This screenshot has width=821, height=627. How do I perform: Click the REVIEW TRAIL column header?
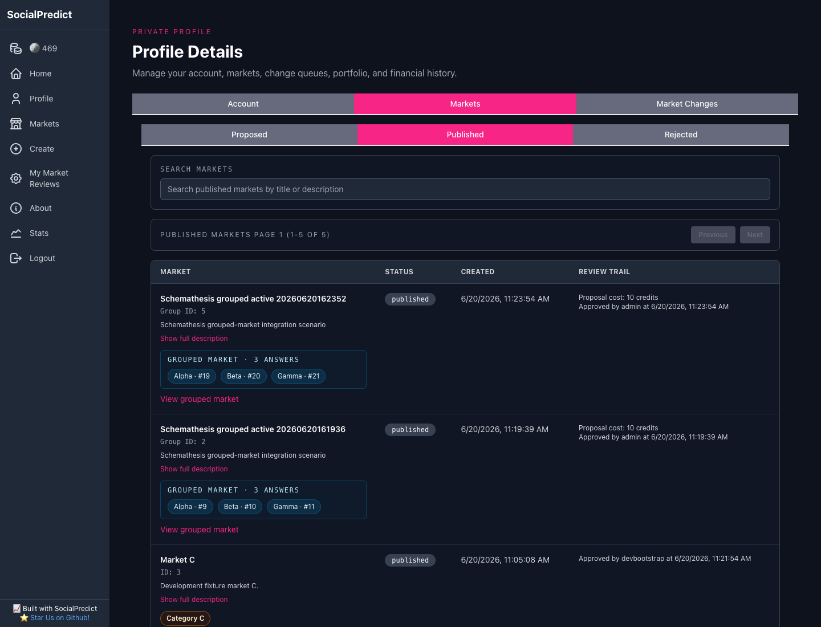pos(604,272)
